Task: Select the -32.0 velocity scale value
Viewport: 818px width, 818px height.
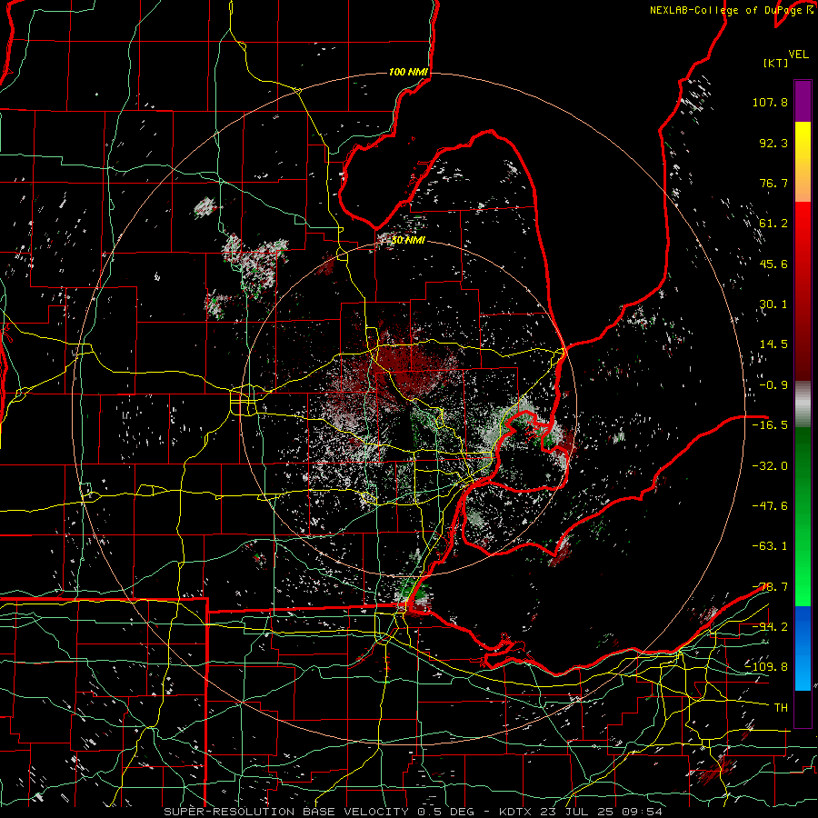Action: pyautogui.click(x=770, y=465)
